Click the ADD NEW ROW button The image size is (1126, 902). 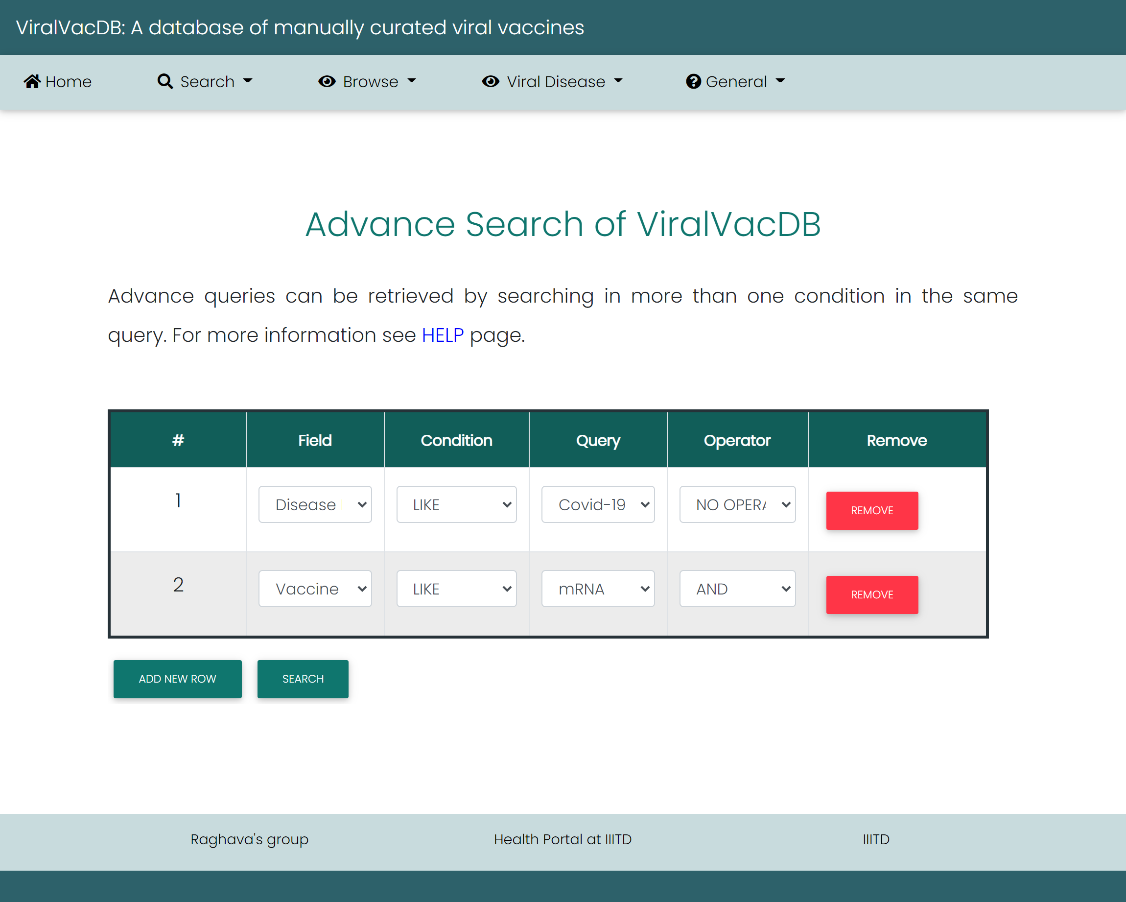coord(177,678)
